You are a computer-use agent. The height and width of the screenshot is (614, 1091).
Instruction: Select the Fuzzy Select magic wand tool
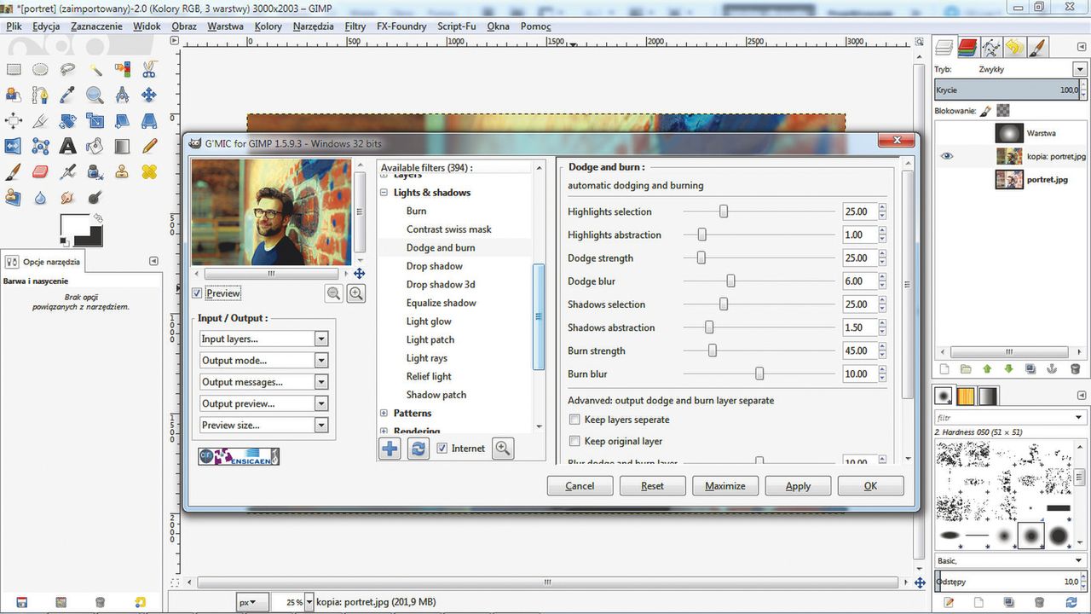point(95,70)
